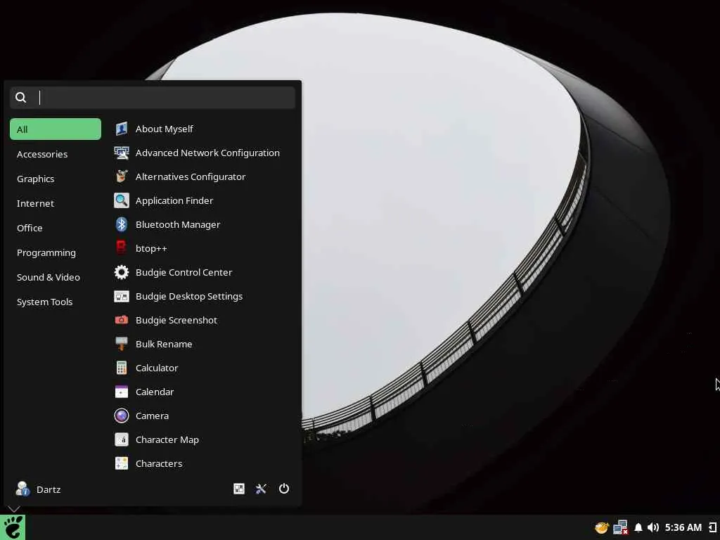720x540 pixels.
Task: Open the About Myself icon
Action: click(x=121, y=129)
